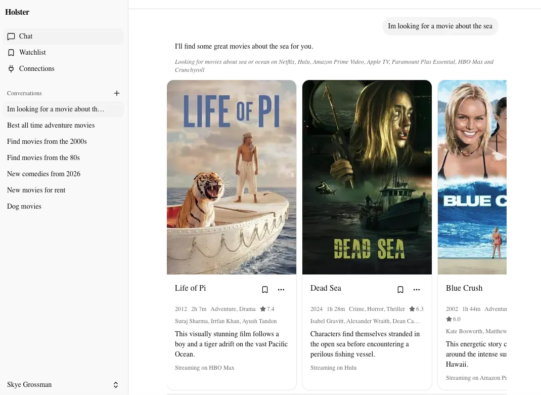Click the Life of Pi description text
The width and height of the screenshot is (541, 395).
pyautogui.click(x=231, y=344)
